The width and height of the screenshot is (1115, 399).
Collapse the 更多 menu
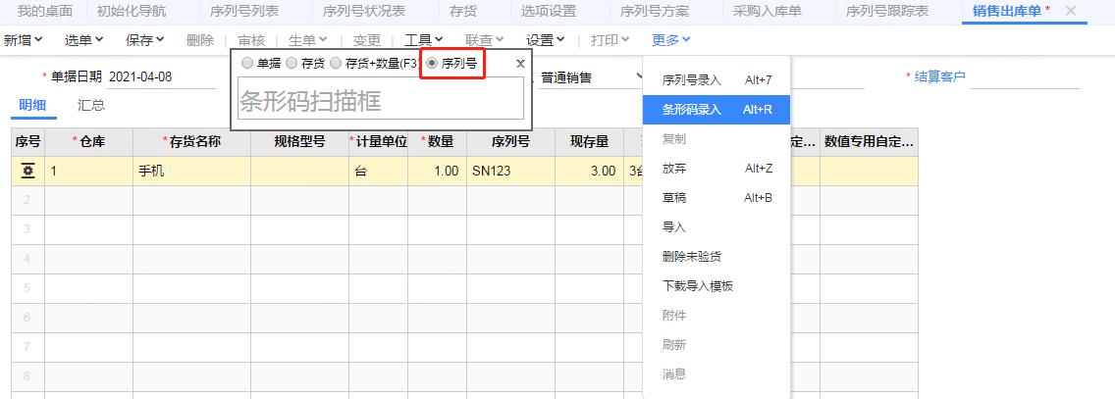pyautogui.click(x=671, y=40)
